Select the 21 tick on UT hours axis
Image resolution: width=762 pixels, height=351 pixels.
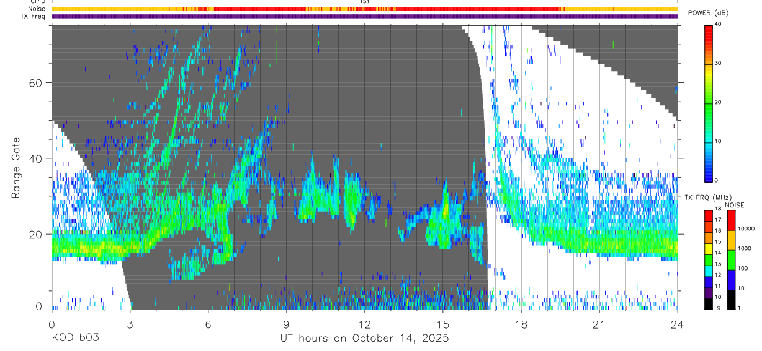tap(599, 324)
